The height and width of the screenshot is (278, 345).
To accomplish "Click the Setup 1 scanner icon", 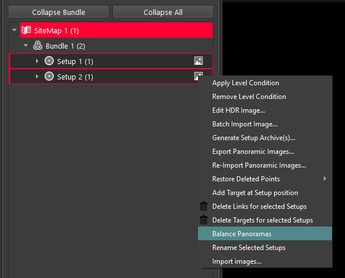I will [x=49, y=61].
